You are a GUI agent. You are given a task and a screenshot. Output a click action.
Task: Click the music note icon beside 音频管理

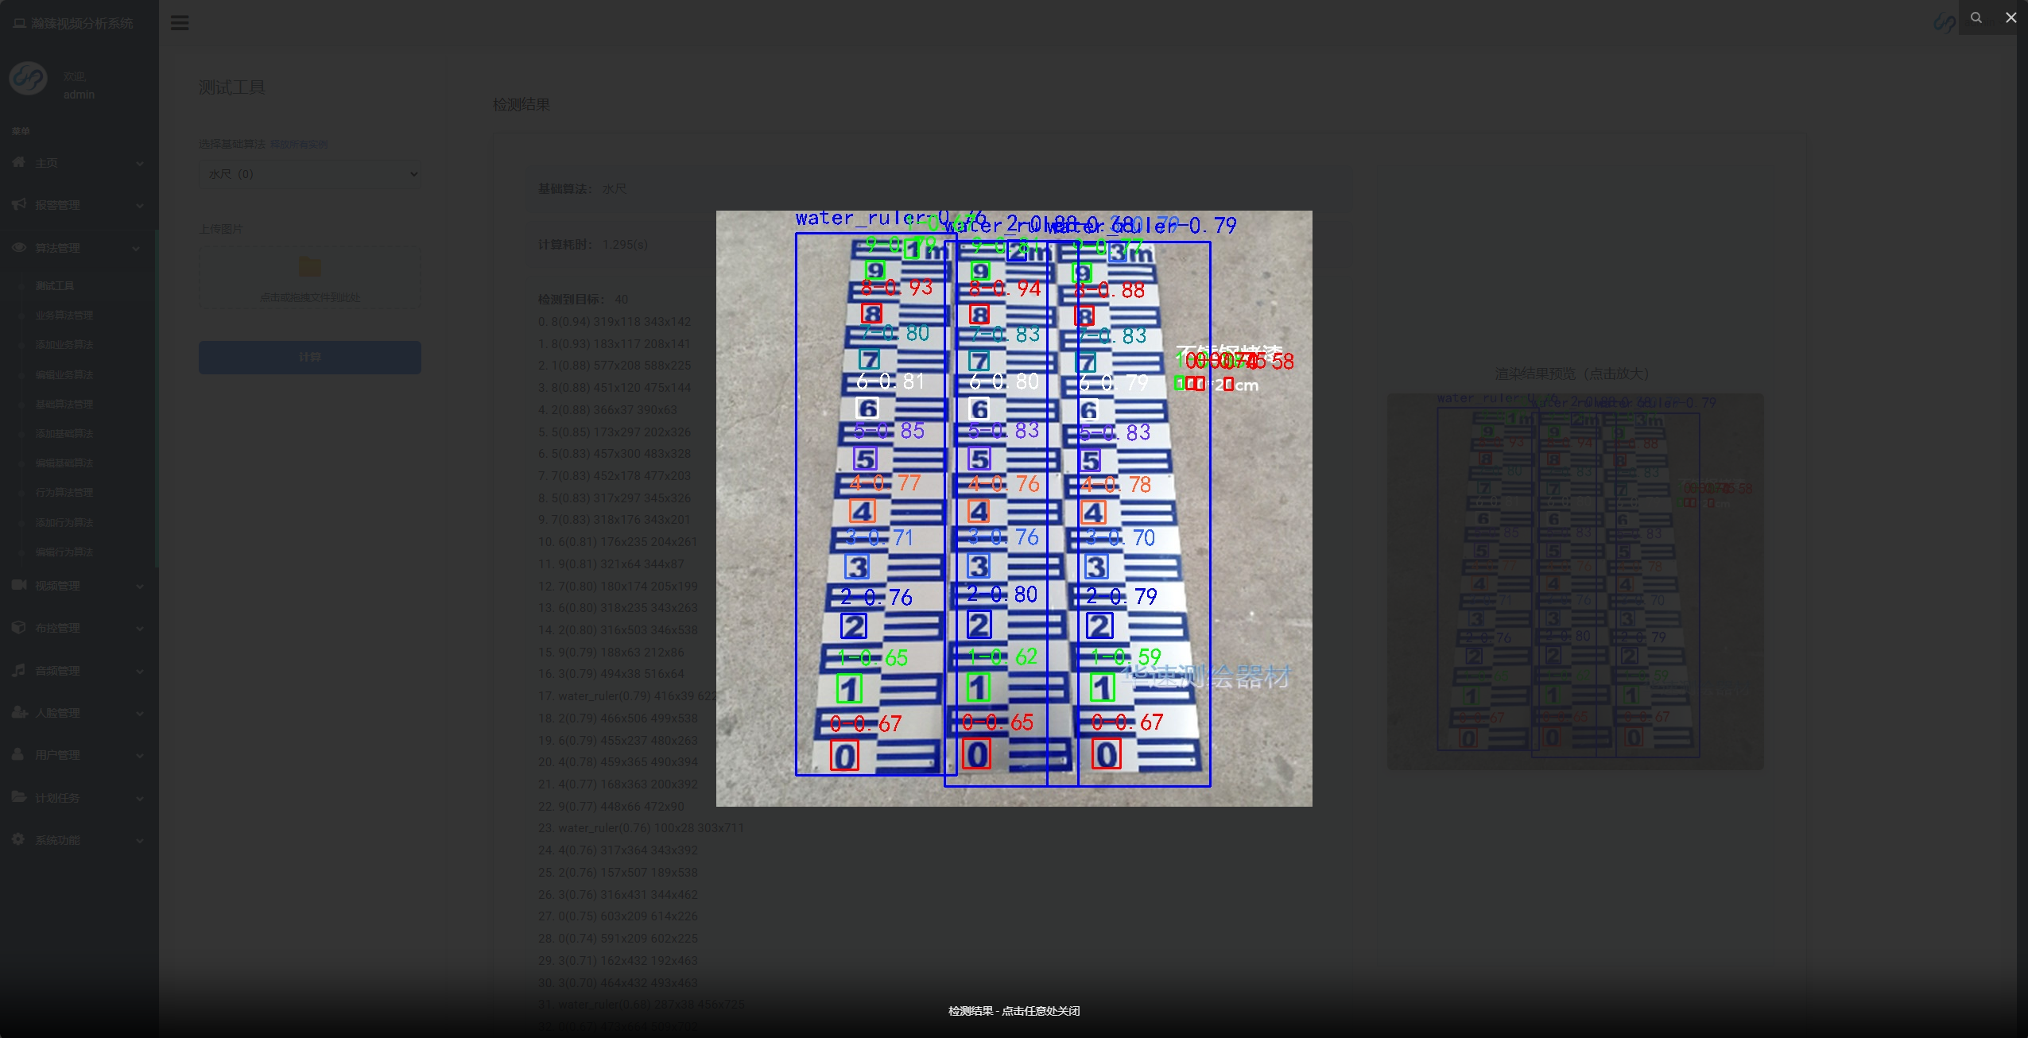pos(19,670)
